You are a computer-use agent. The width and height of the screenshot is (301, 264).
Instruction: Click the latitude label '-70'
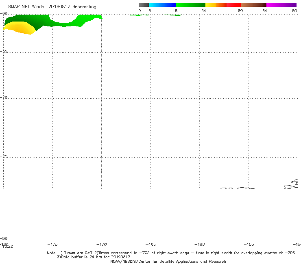point(4,97)
